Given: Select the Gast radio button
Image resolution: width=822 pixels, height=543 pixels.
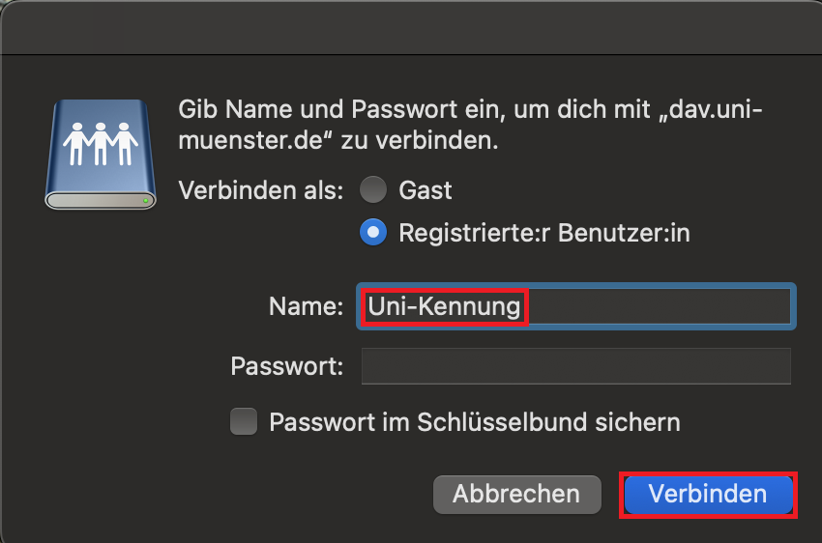Looking at the screenshot, I should [x=373, y=190].
